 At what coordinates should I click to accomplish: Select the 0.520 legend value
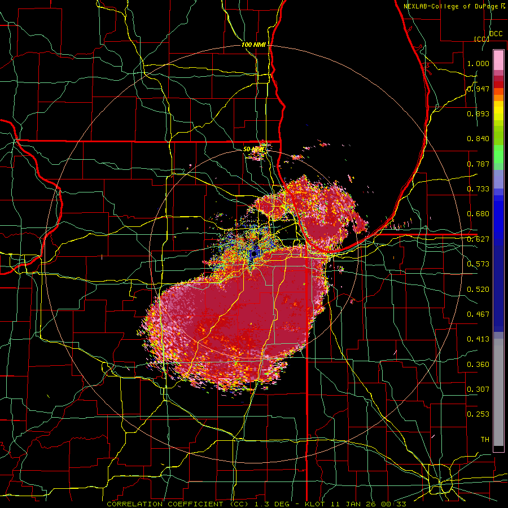(478, 290)
